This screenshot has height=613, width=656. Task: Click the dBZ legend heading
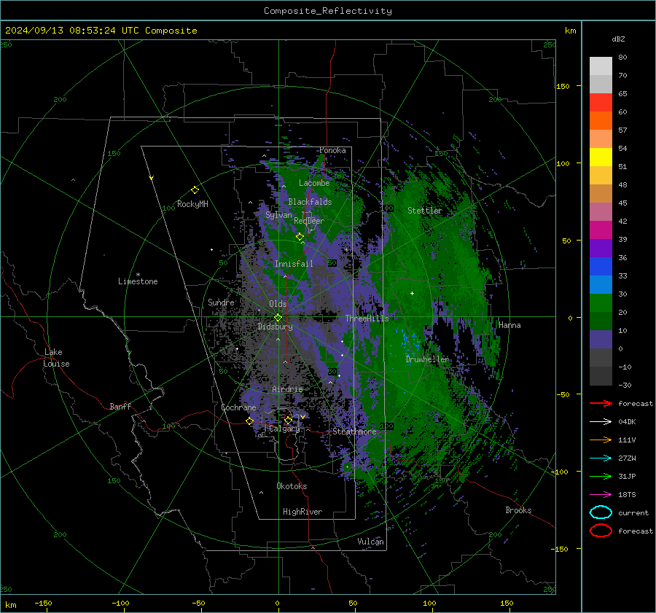(x=618, y=39)
